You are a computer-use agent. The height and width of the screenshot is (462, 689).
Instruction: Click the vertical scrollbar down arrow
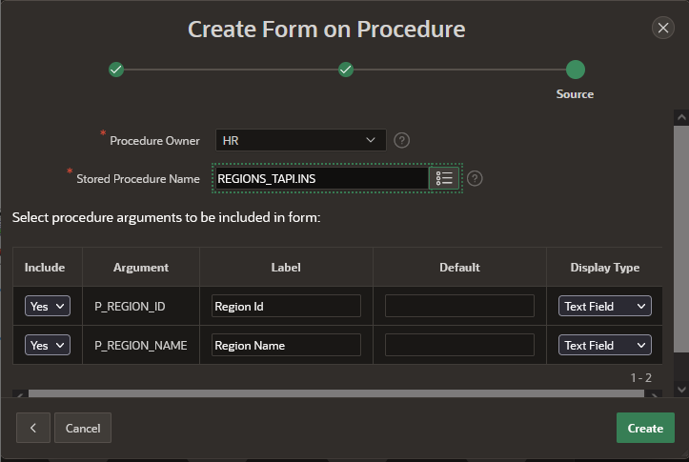(x=681, y=390)
